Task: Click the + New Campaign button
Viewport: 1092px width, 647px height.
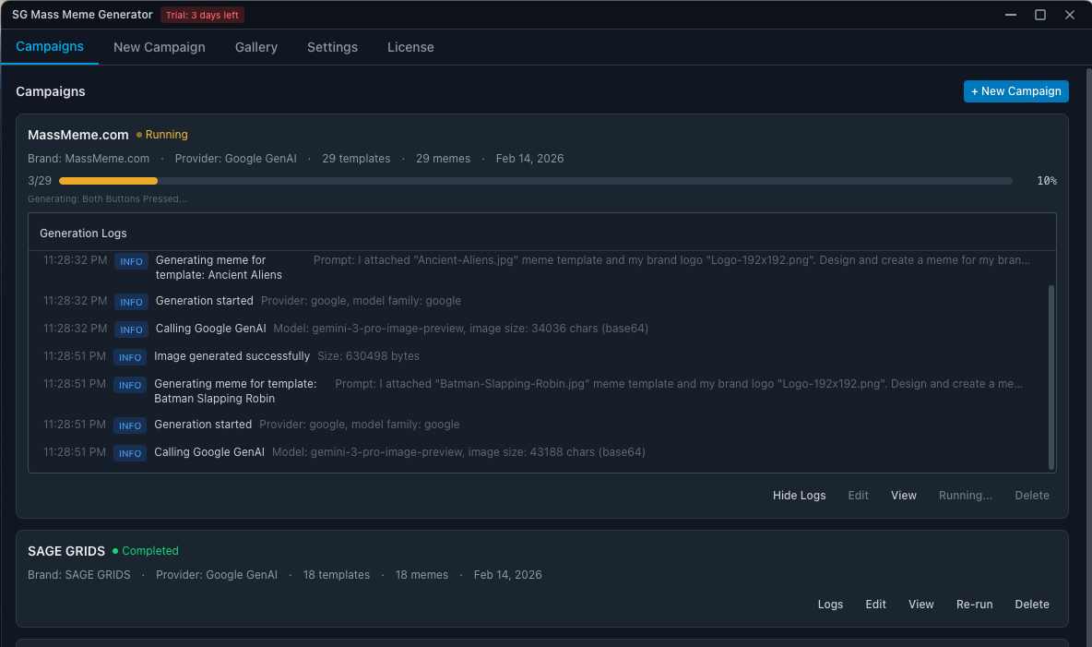Action: point(1015,91)
